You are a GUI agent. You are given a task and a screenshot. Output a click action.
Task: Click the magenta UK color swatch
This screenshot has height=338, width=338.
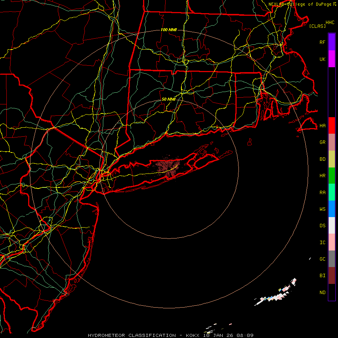332,59
